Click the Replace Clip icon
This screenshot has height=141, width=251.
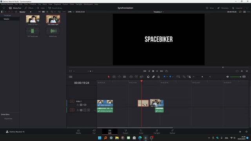(x=141, y=77)
